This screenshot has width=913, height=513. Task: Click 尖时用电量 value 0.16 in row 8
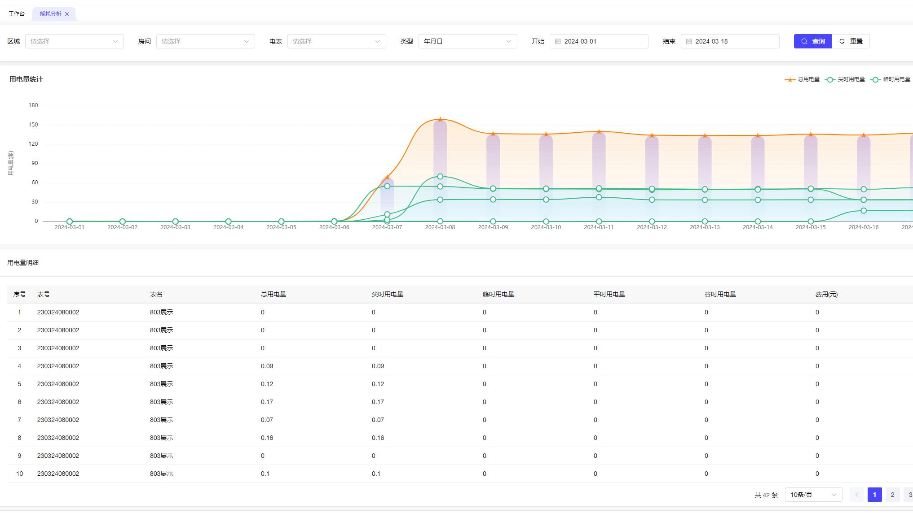[378, 438]
